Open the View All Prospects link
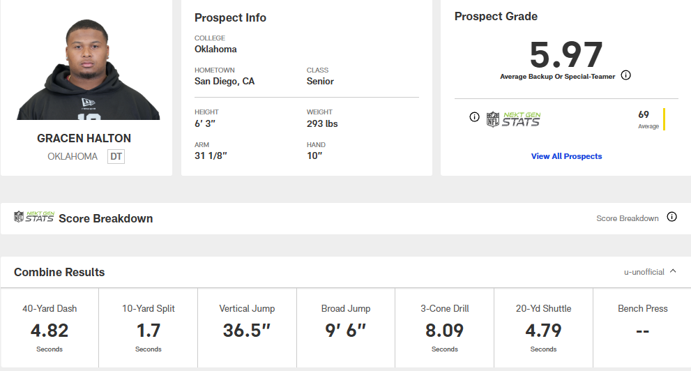The image size is (691, 371). pos(566,156)
